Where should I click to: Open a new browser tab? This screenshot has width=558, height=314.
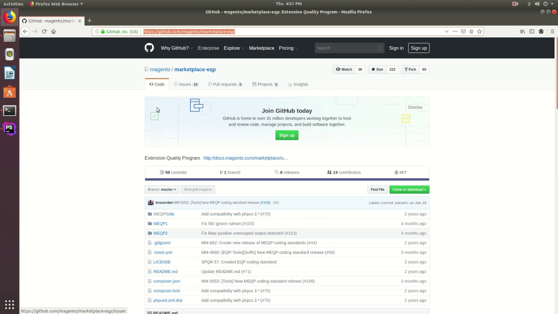(x=89, y=20)
